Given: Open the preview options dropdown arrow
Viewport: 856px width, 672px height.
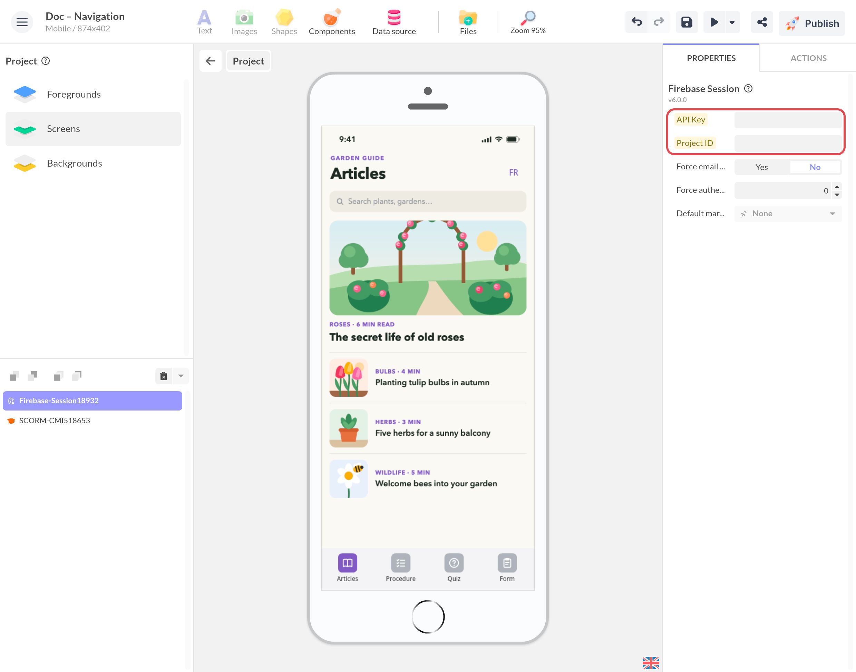Looking at the screenshot, I should (x=732, y=22).
